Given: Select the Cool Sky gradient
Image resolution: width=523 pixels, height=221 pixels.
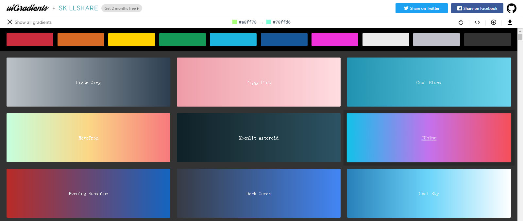Looking at the screenshot, I should (x=429, y=193).
